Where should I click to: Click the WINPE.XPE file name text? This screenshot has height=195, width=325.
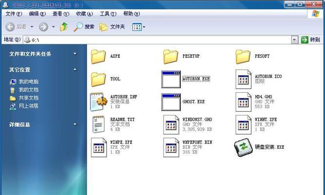pos(121,142)
